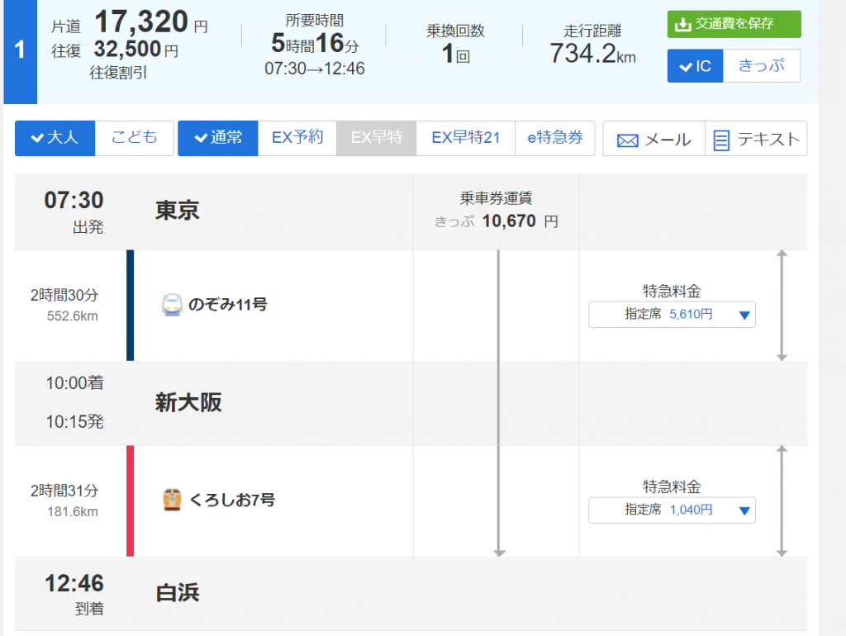Send route by メール button

pyautogui.click(x=654, y=139)
